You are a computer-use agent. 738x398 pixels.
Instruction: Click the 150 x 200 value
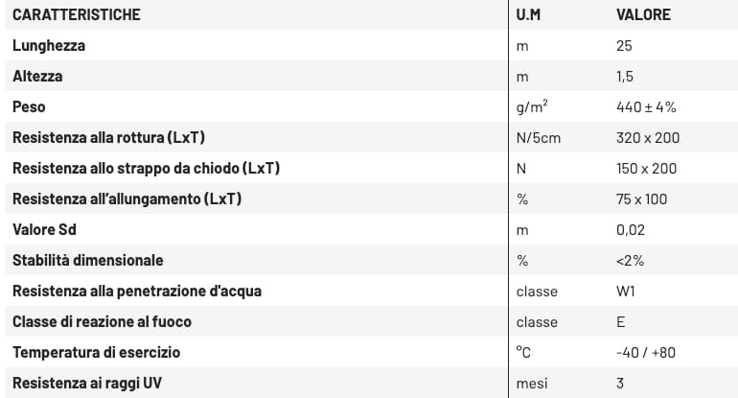pyautogui.click(x=647, y=168)
